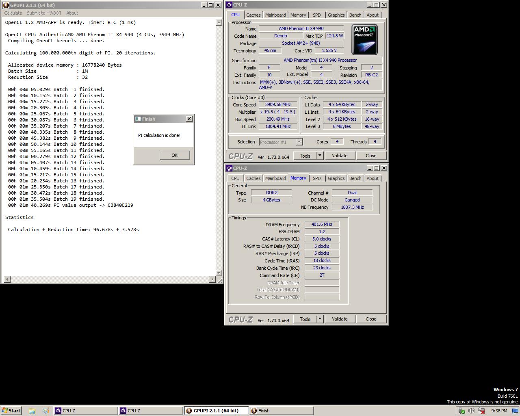
Task: Select Bench tab in upper CPU-Z window
Action: 355,15
